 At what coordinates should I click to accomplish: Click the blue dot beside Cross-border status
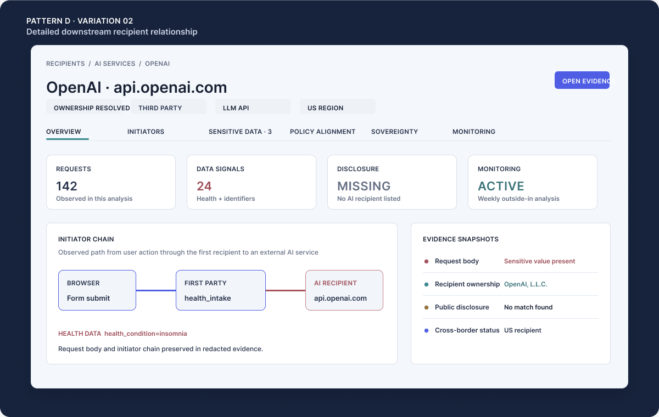(x=426, y=330)
